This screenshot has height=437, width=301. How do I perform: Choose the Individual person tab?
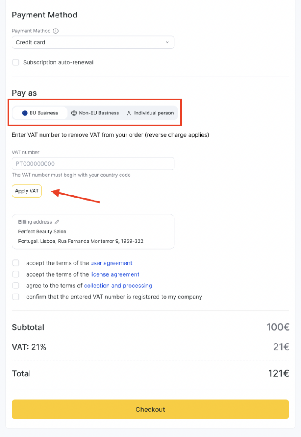[x=150, y=113]
